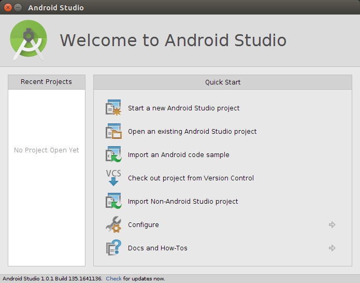
Task: Expand the Configure submenu arrow
Action: pos(332,224)
